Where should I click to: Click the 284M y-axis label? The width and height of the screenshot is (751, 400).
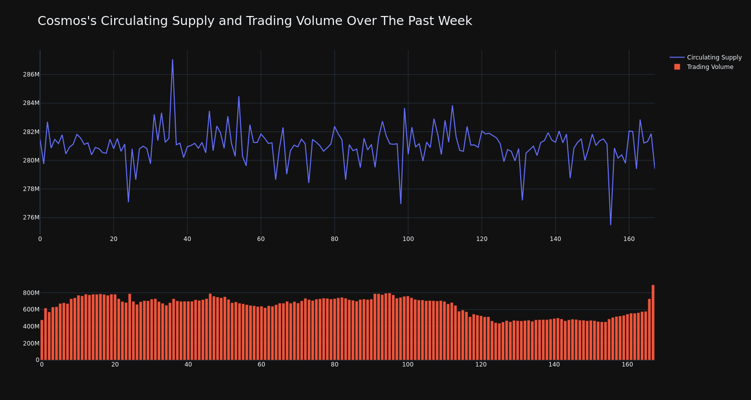pos(31,103)
